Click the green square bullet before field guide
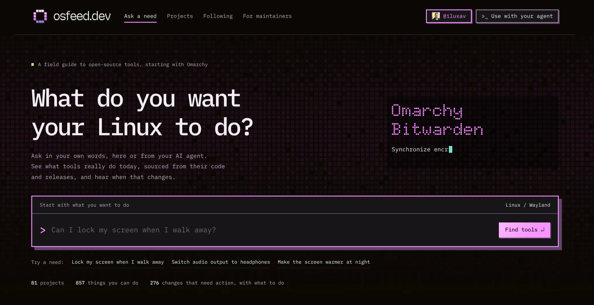Screen dimensions: 594x305 click(33, 65)
